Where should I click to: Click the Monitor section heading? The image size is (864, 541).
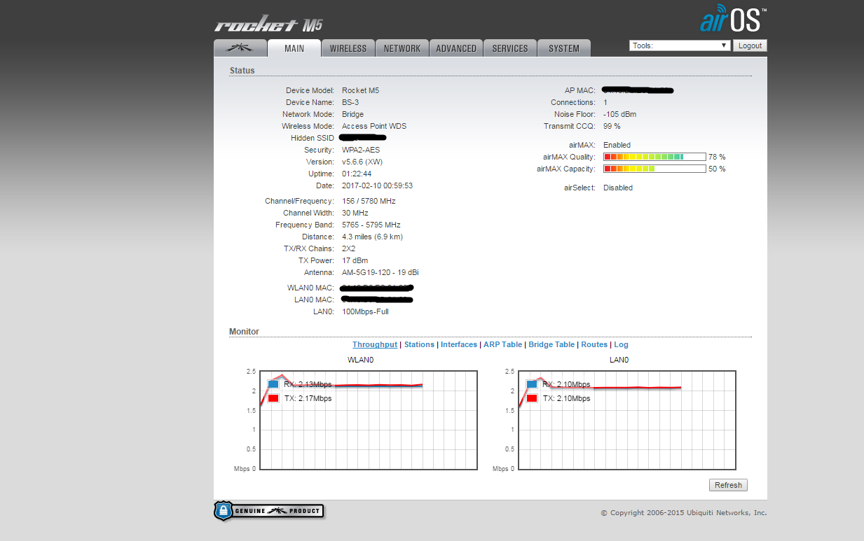[x=244, y=332]
